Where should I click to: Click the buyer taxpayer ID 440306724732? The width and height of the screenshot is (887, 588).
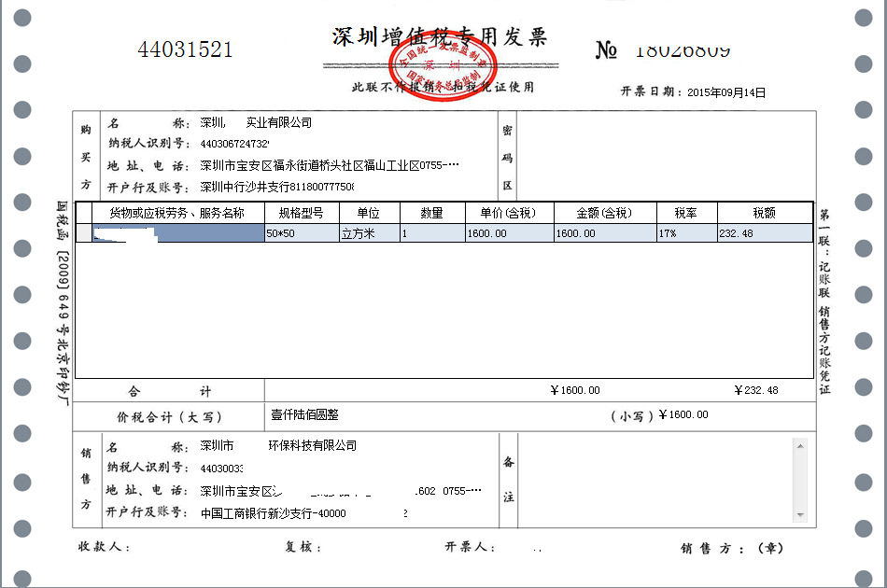pyautogui.click(x=234, y=144)
